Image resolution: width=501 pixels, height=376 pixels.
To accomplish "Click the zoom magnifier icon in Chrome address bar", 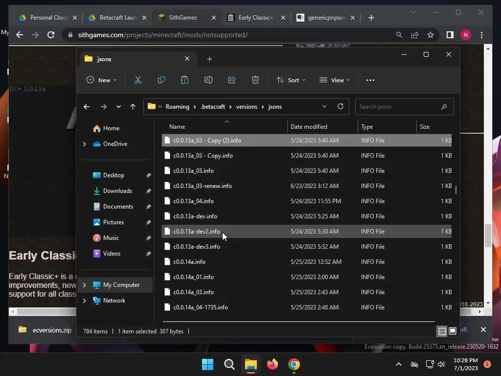I will (x=399, y=35).
